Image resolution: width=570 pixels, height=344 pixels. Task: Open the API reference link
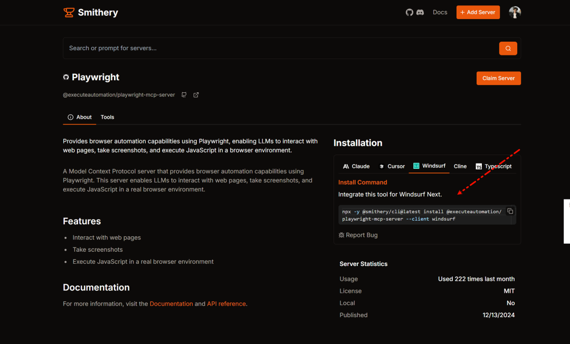[226, 304]
